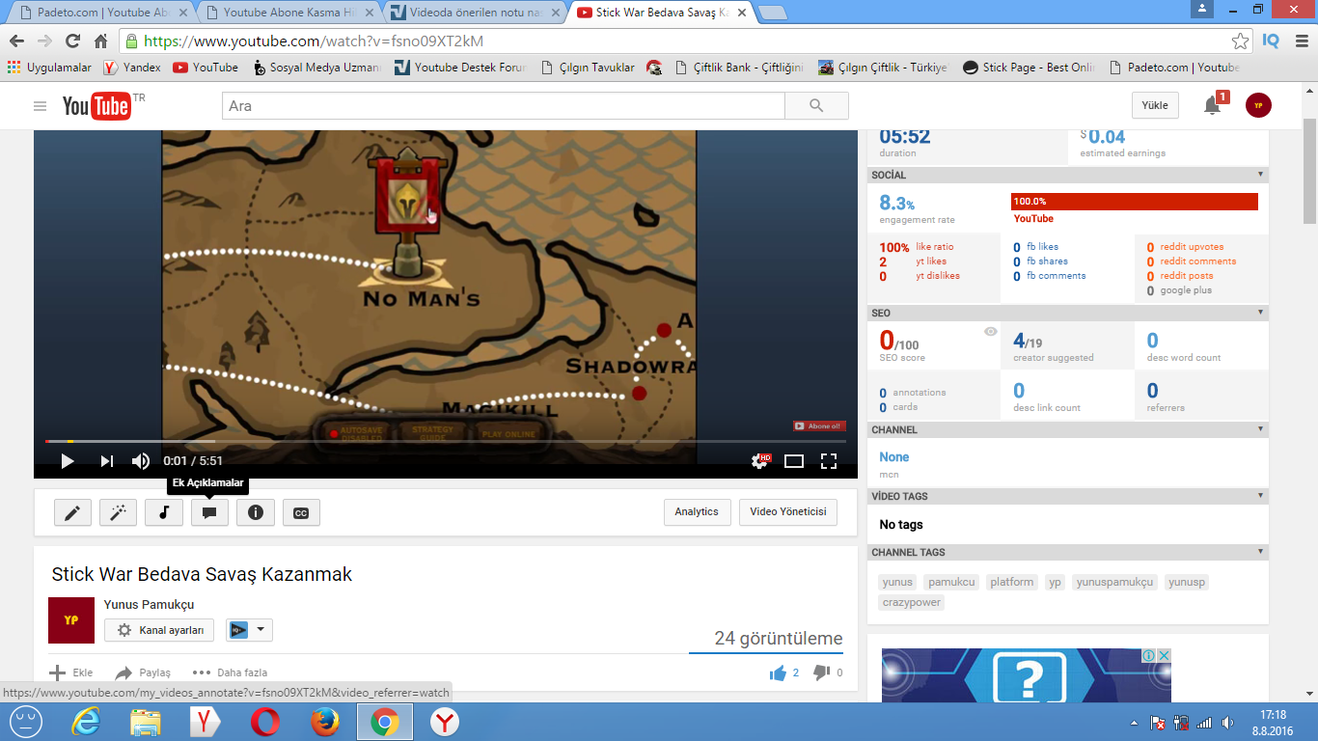The width and height of the screenshot is (1318, 741).
Task: Collapse the VİDEO TAGS section
Action: tap(1260, 496)
